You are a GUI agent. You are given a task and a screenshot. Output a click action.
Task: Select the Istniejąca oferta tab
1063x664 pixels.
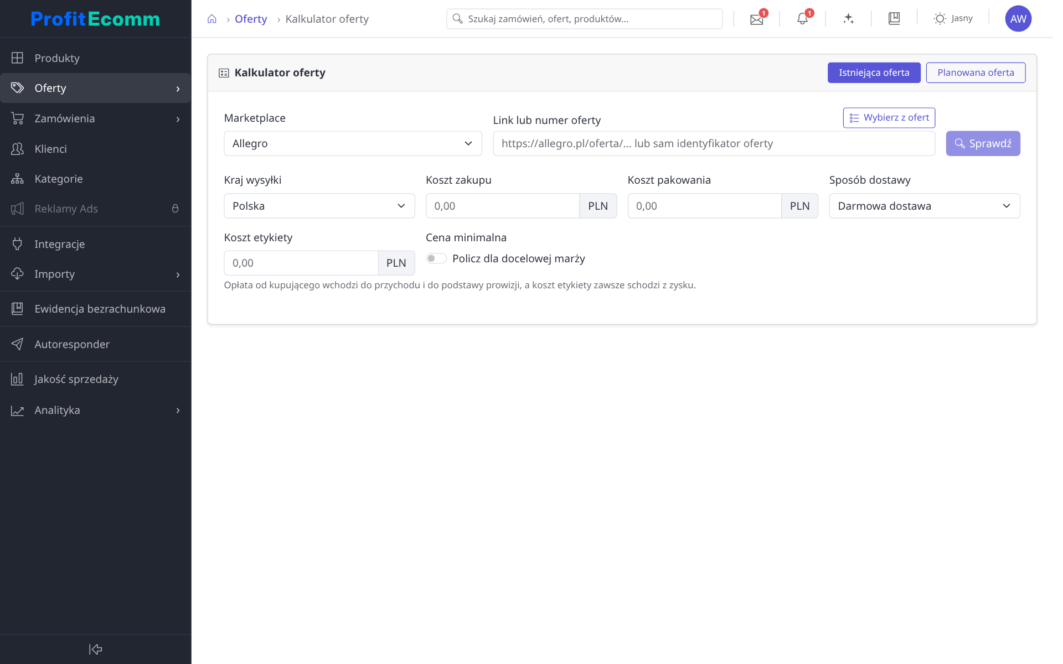(x=874, y=72)
